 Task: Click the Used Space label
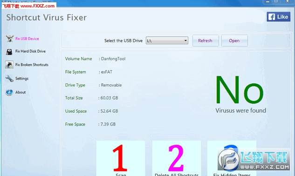click(76, 111)
